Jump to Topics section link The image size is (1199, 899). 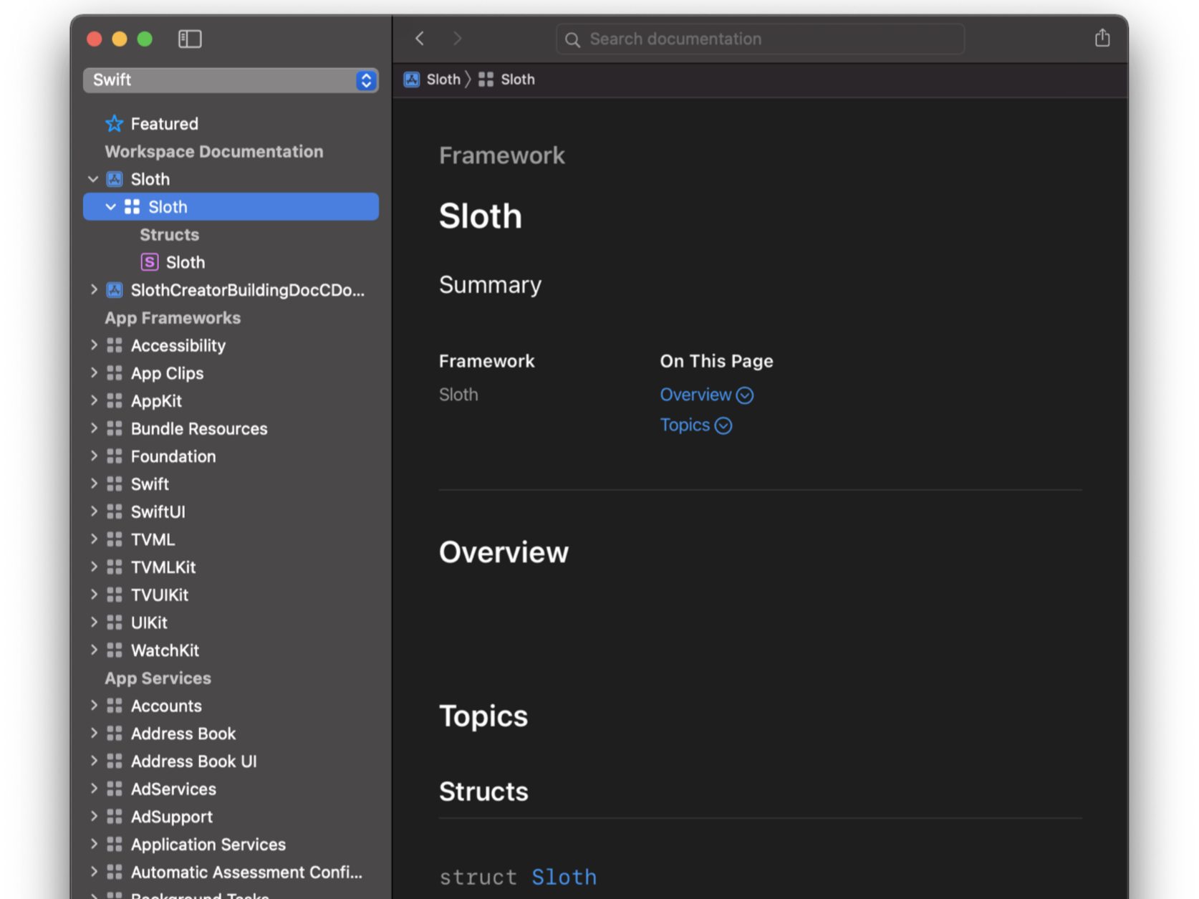[x=685, y=425]
